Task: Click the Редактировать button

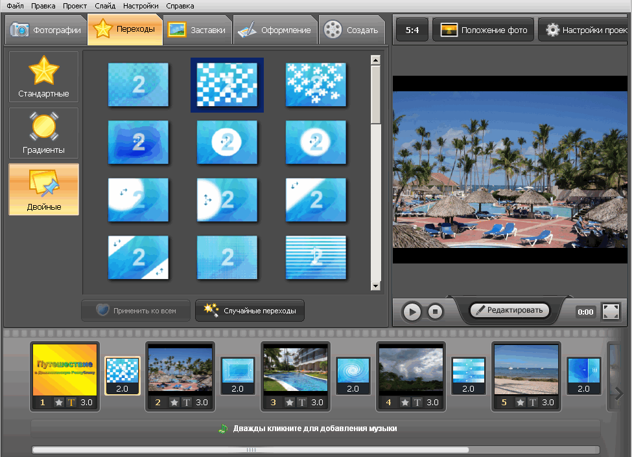Action: click(x=509, y=311)
